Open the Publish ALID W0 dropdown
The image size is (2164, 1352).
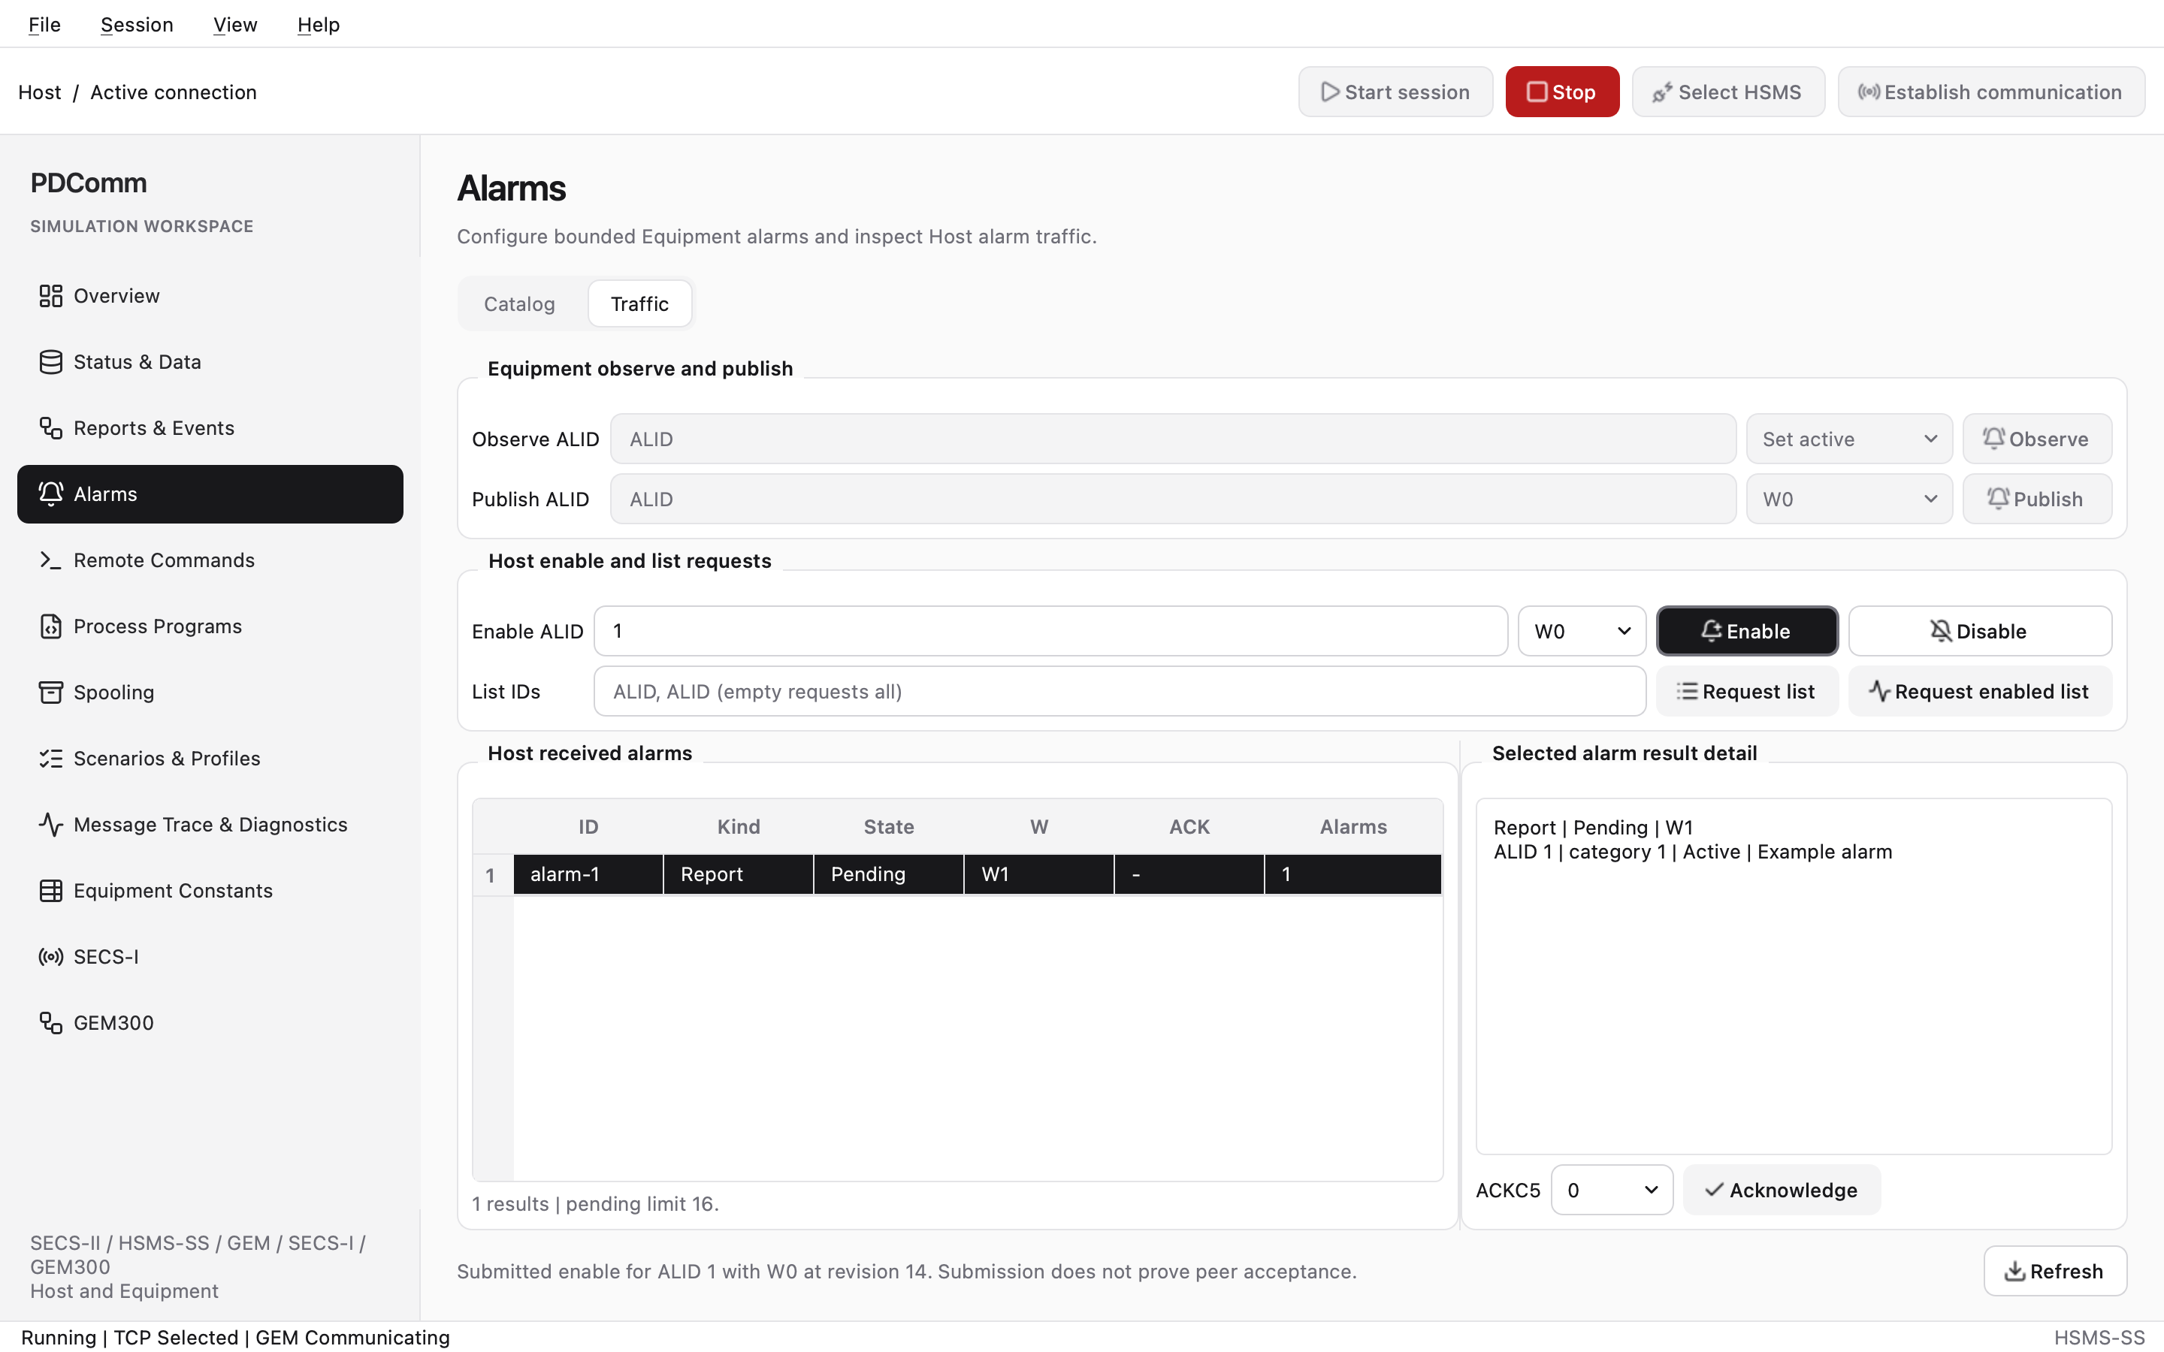pyautogui.click(x=1849, y=499)
